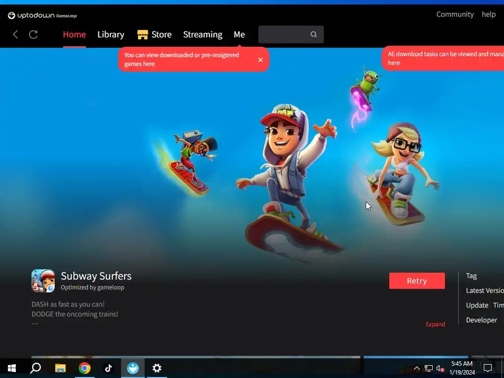504x378 pixels.
Task: Click the Retry button
Action: coord(417,281)
